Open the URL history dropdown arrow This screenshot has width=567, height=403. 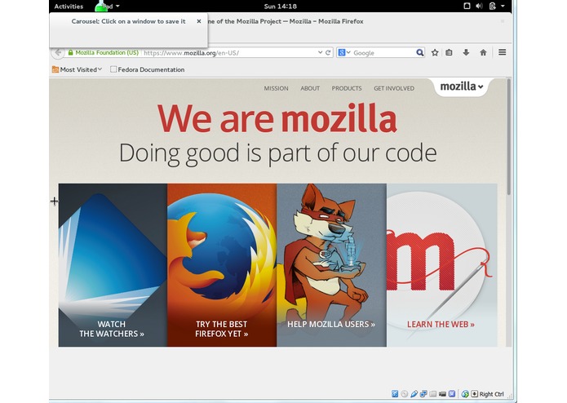click(x=320, y=52)
